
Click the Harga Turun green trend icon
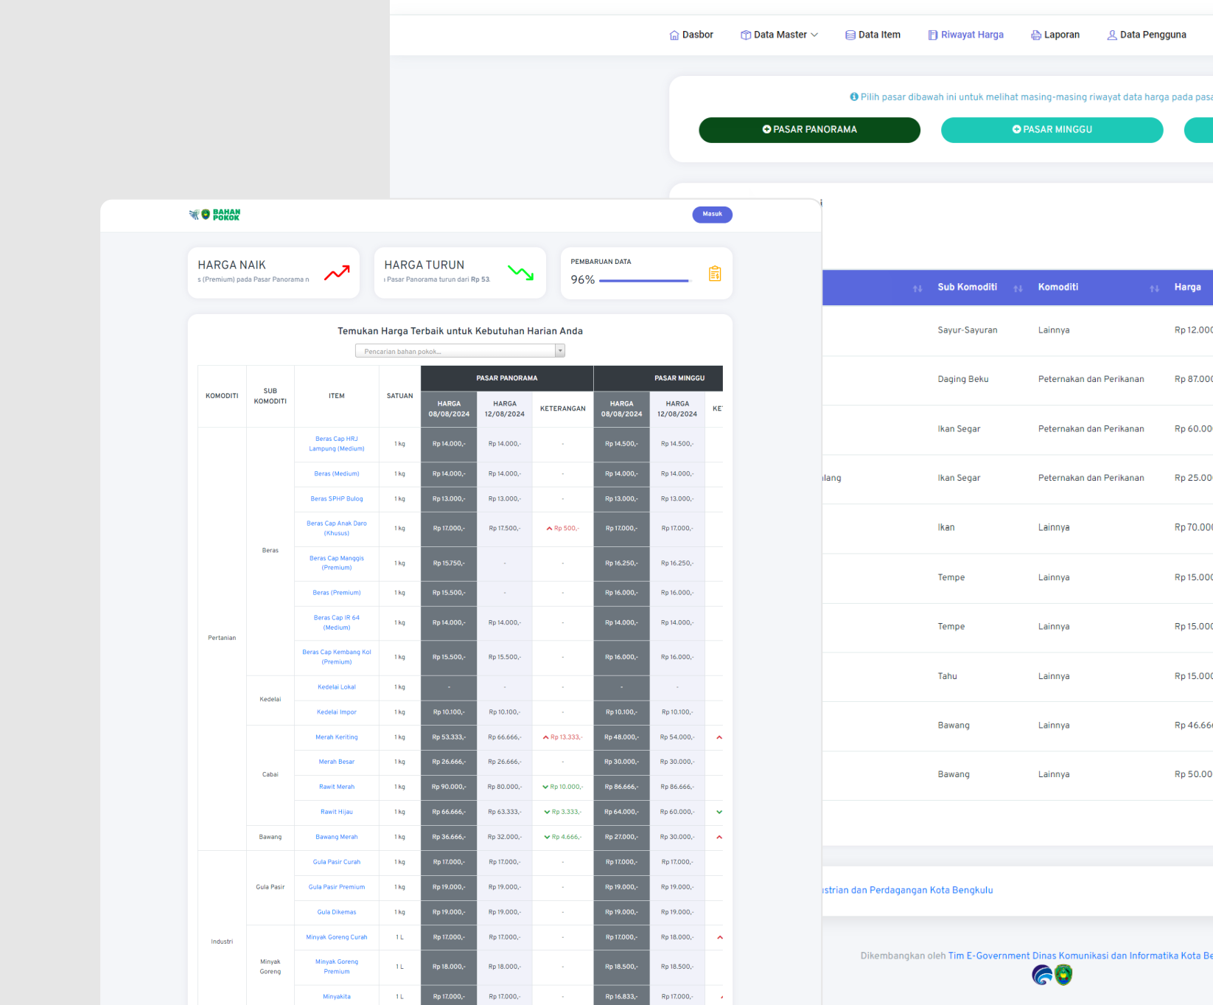(x=521, y=273)
